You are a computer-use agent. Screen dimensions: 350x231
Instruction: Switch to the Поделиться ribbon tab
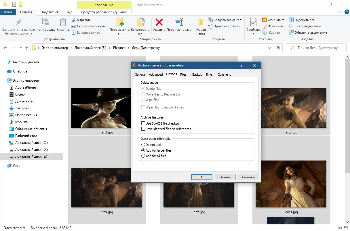[50, 12]
